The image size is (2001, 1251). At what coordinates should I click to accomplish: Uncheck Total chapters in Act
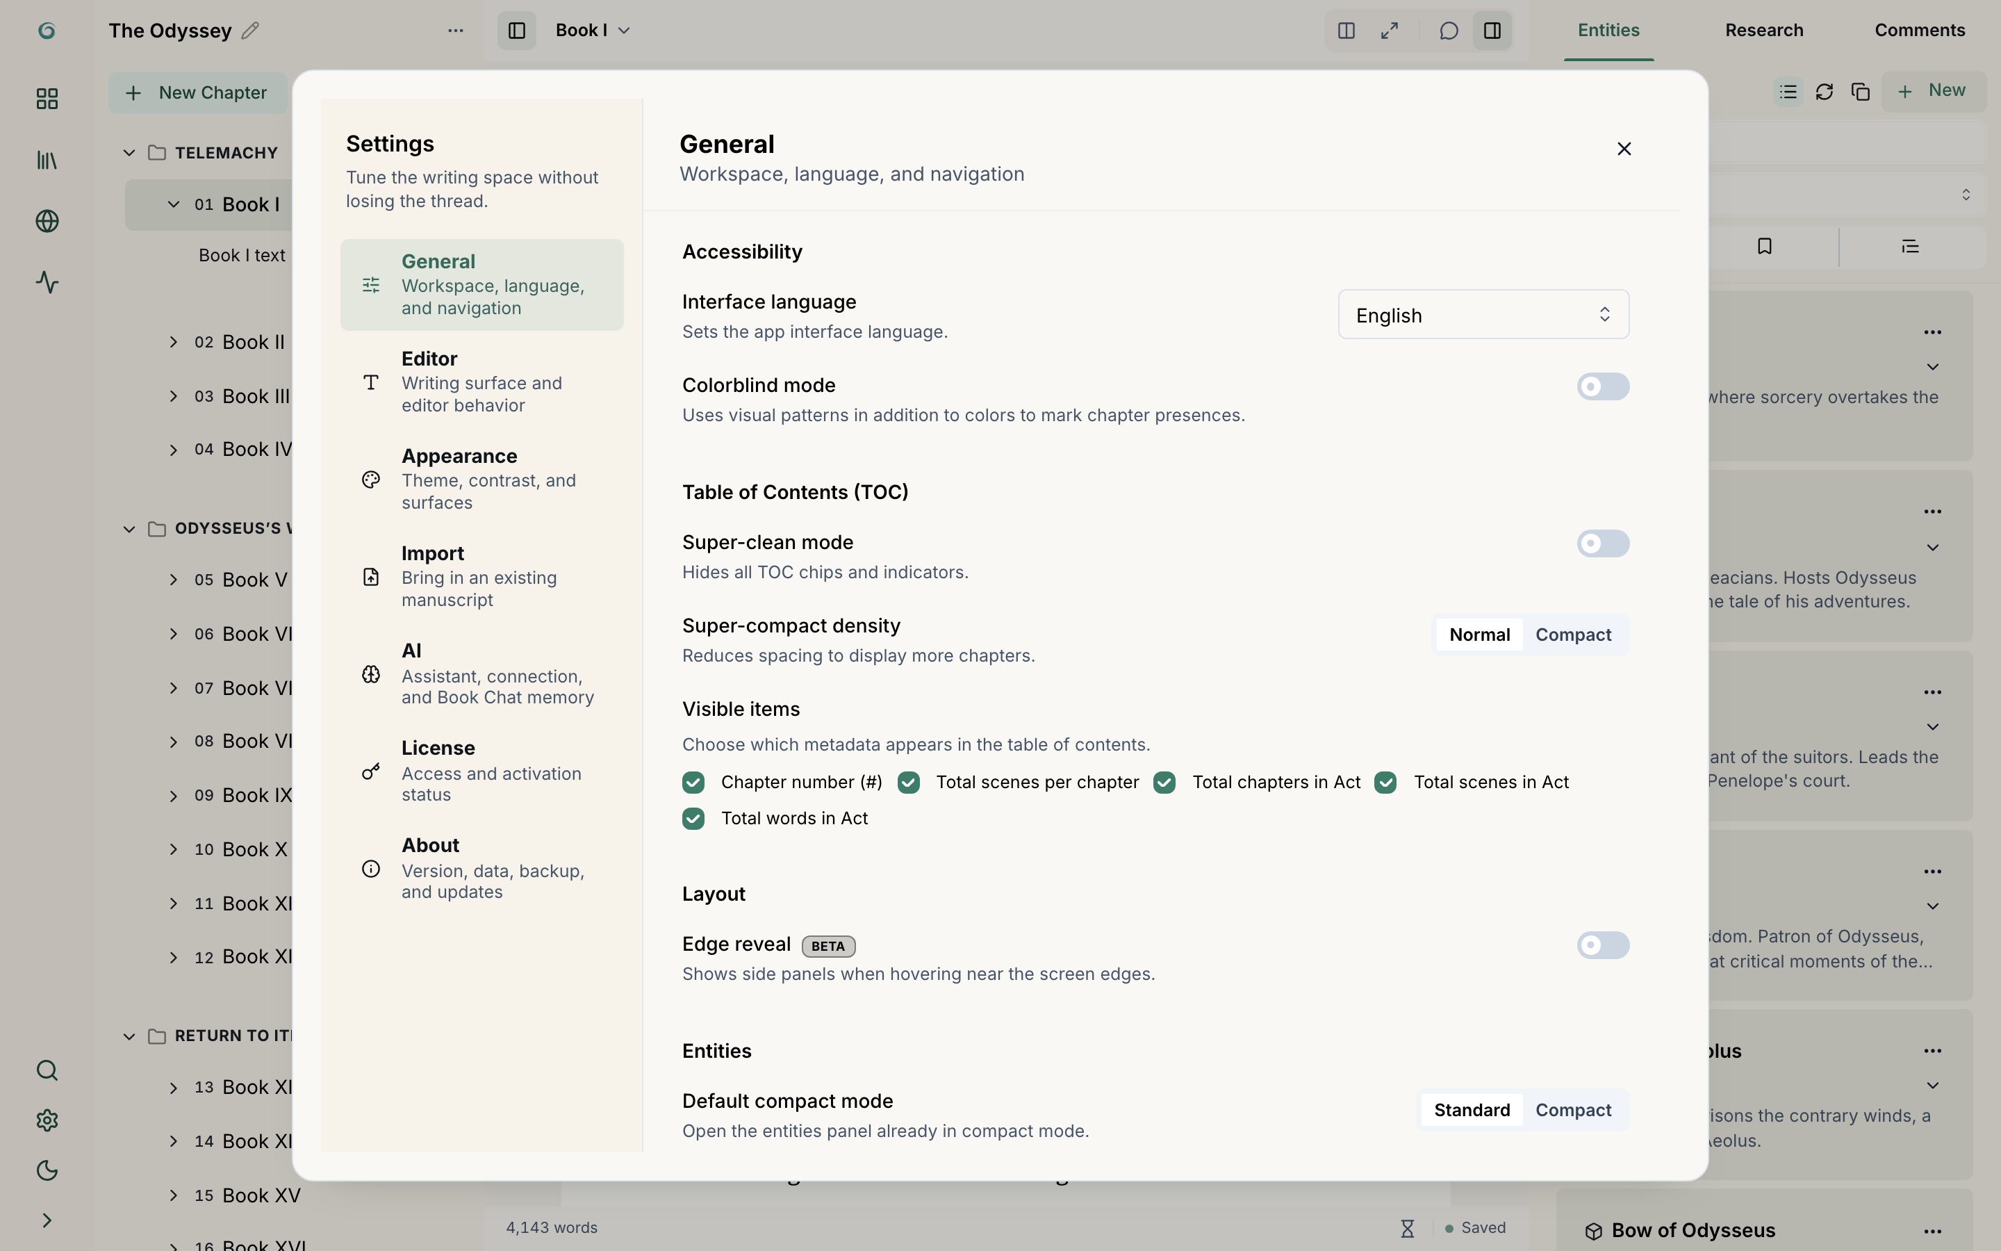point(1164,783)
